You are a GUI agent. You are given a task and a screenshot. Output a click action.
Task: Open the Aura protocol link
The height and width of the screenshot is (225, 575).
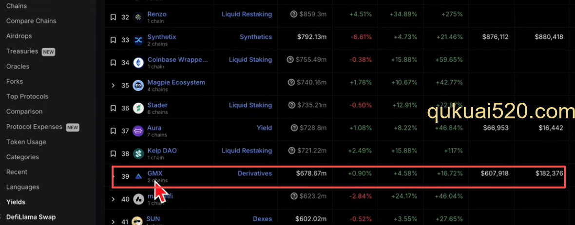click(x=154, y=128)
